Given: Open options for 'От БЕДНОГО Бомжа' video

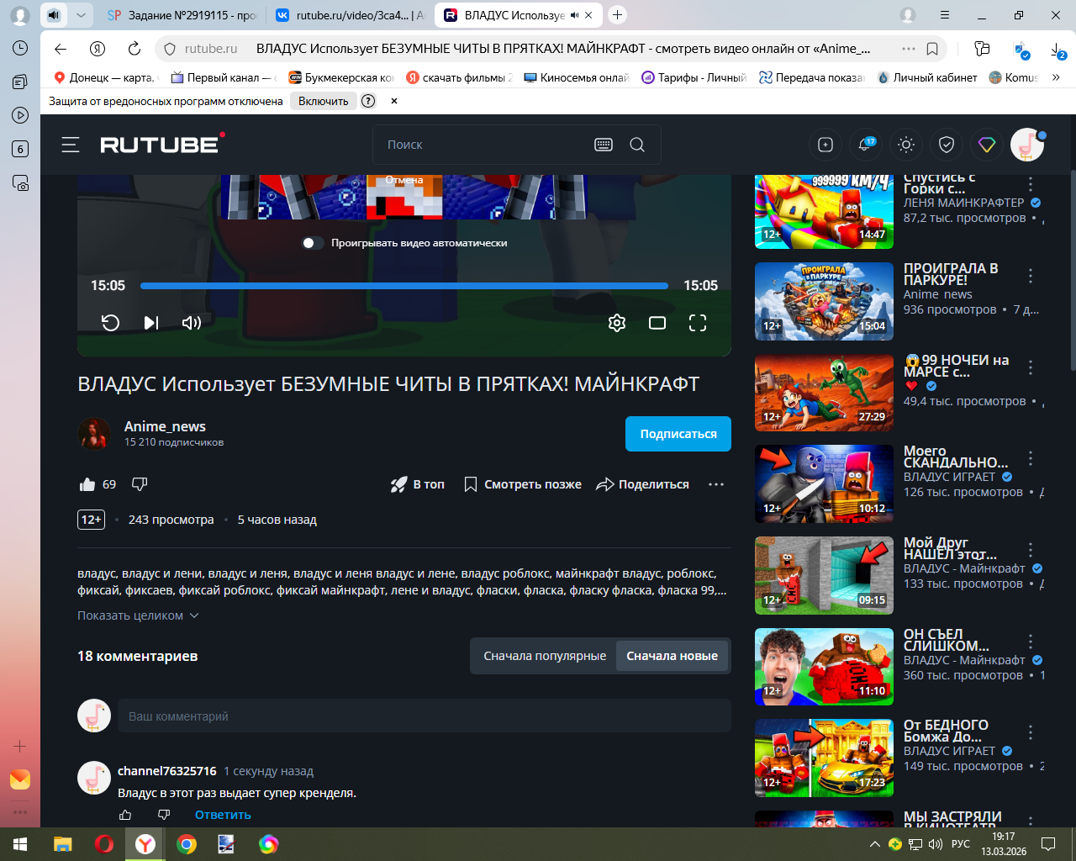Looking at the screenshot, I should point(1031,732).
